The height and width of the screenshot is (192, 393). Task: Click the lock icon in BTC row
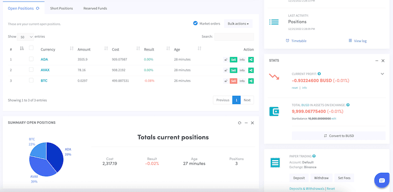(x=226, y=81)
